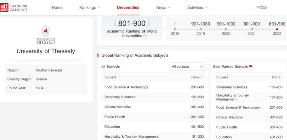Click Veterinary Sciences in Best Ranked Subjects
This screenshot has height=140, width=287.
click(232, 87)
